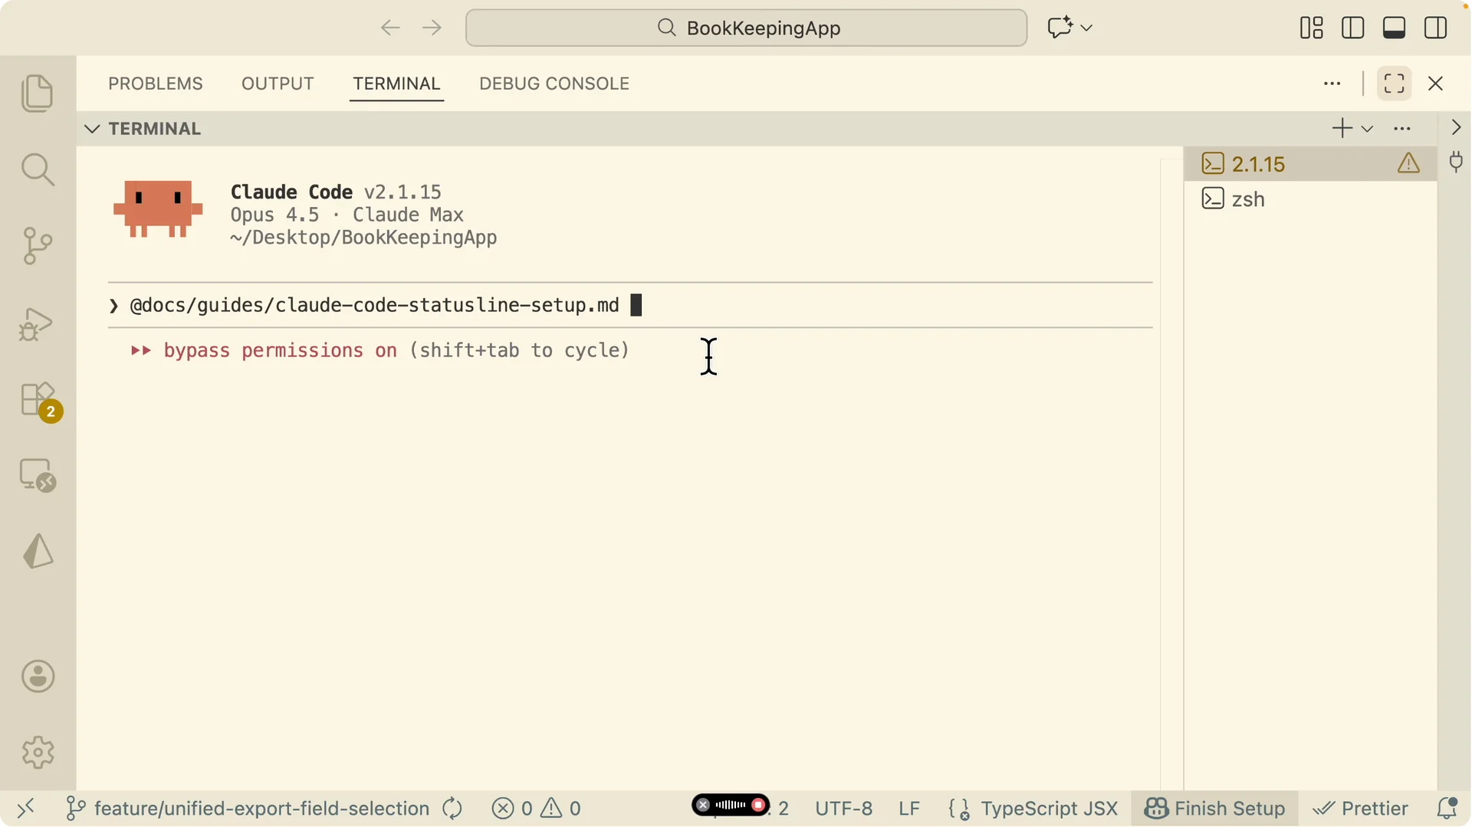Click the Prettier status bar item
The width and height of the screenshot is (1472, 827).
(x=1360, y=809)
